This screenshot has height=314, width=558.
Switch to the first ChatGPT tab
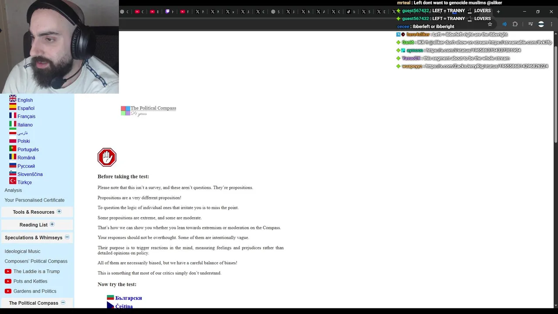124,12
